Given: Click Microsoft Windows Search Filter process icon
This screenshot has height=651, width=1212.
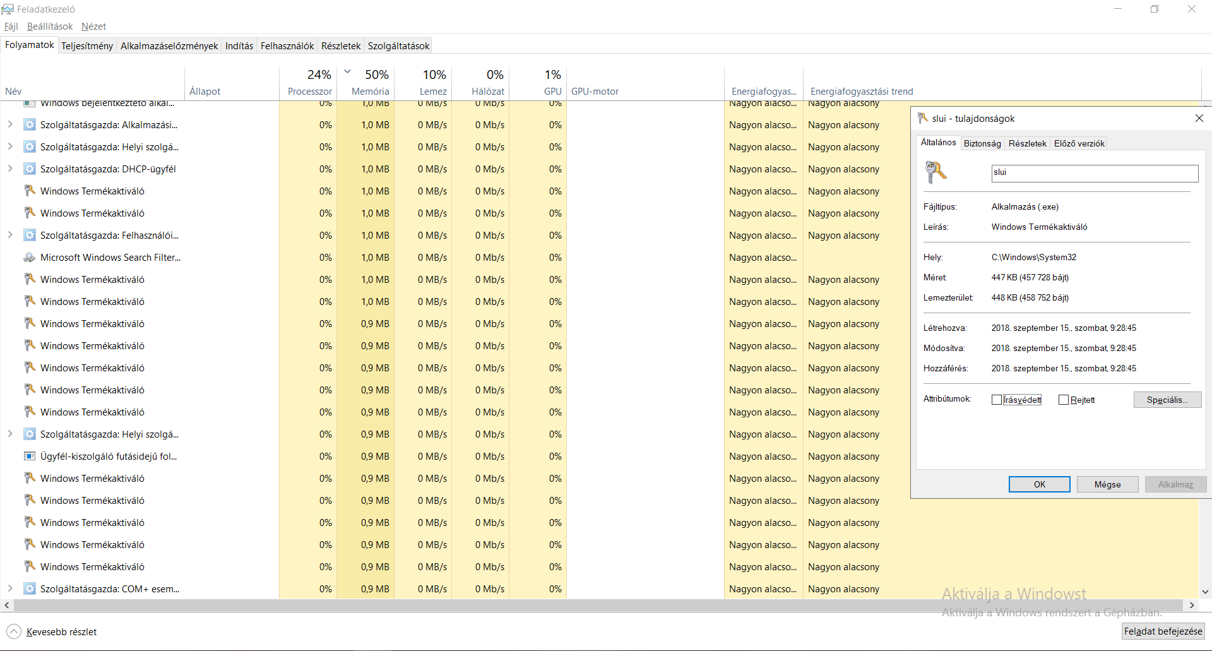Looking at the screenshot, I should point(29,258).
